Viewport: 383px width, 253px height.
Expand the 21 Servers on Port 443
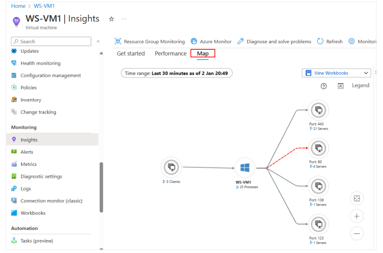coord(319,129)
